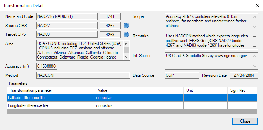This screenshot has width=263, height=130.
Task: Click Source CRS name field NAD27
Action: pos(67,26)
